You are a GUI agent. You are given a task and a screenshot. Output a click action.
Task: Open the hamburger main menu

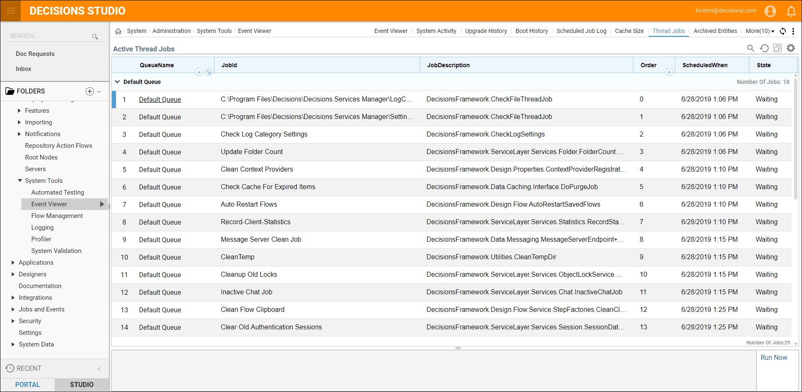(11, 11)
